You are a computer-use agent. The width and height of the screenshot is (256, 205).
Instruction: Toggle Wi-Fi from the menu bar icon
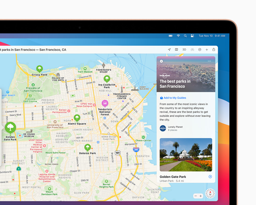pos(178,36)
